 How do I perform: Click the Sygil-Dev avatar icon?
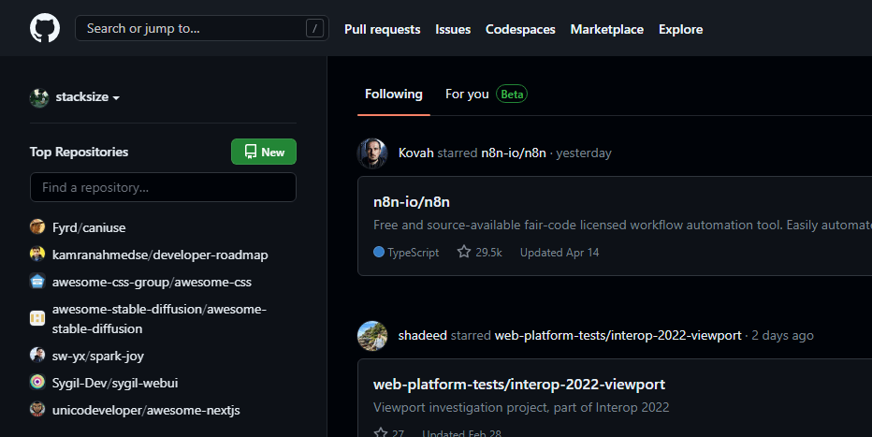(x=37, y=382)
